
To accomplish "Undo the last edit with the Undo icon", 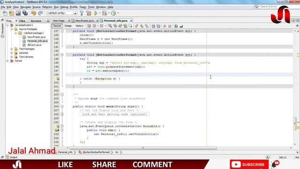I will tap(34, 13).
